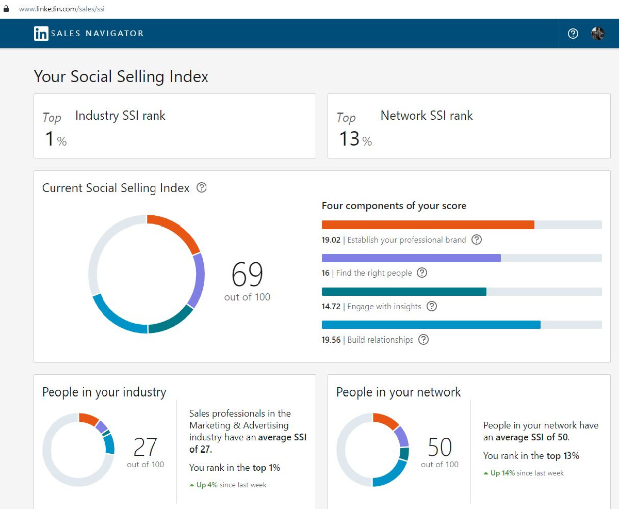
Task: Click the You rank in the top 13% text
Action: 531,456
